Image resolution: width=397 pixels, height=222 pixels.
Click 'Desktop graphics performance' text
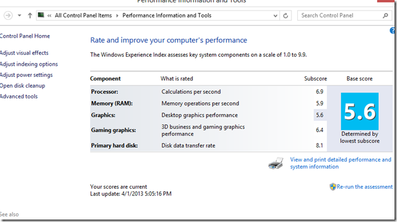[x=200, y=115]
